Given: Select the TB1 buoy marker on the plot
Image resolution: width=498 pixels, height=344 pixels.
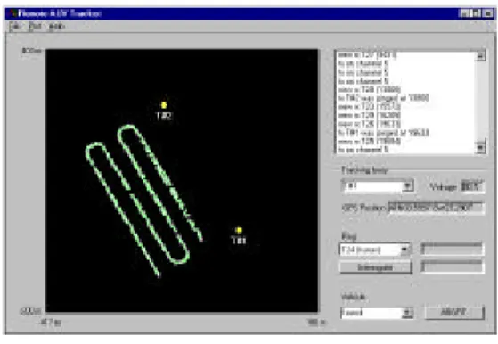Looking at the screenshot, I should 239,230.
